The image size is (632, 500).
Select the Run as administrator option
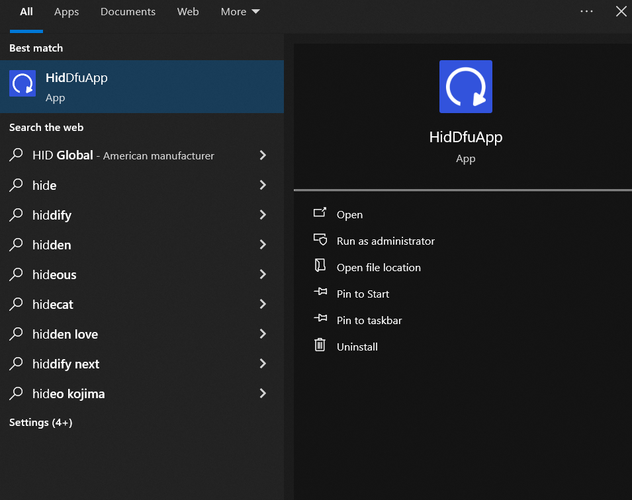click(385, 241)
